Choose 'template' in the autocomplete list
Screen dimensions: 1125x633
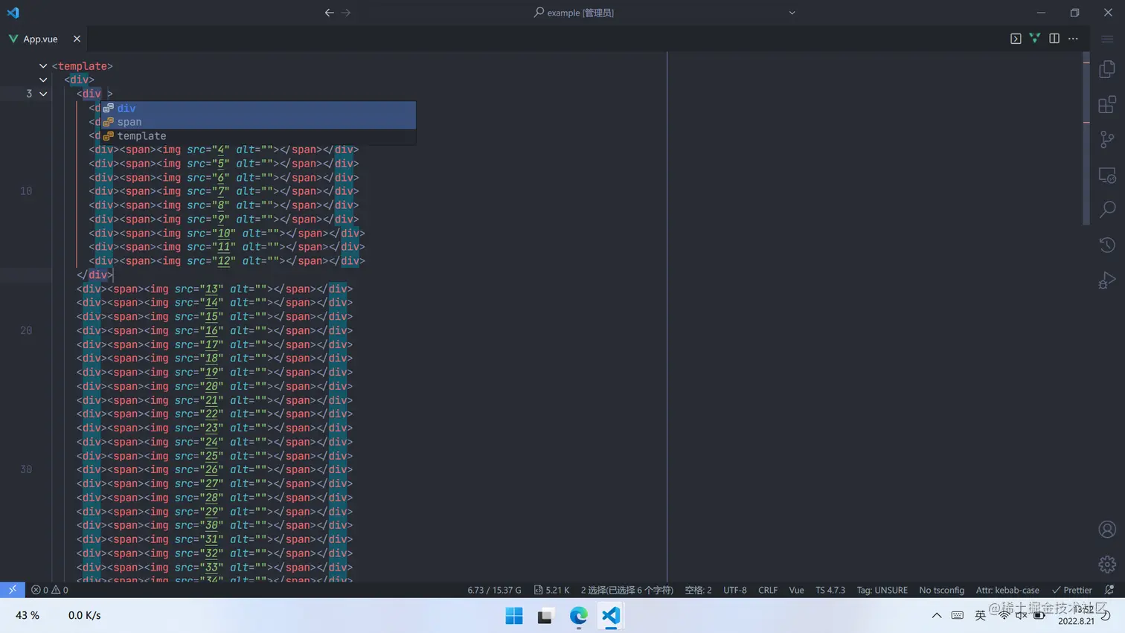coord(258,136)
